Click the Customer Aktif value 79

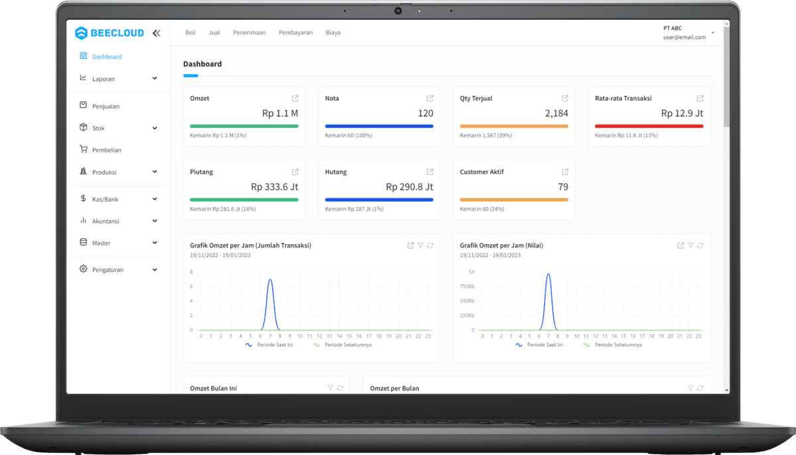point(563,187)
